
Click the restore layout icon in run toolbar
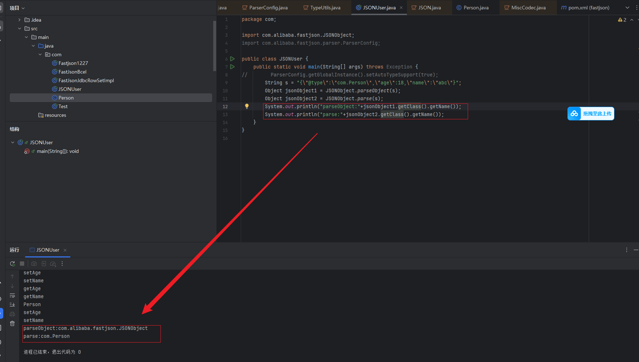click(44, 264)
